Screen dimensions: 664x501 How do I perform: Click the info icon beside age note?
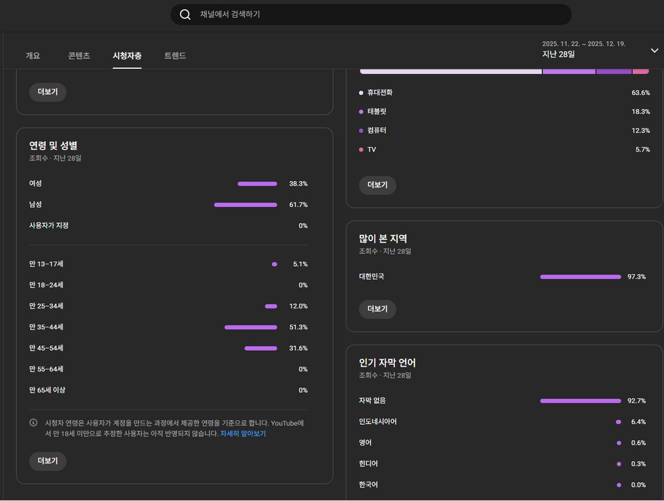point(33,423)
